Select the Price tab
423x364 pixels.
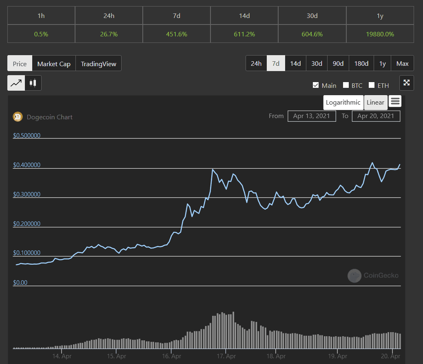[20, 64]
